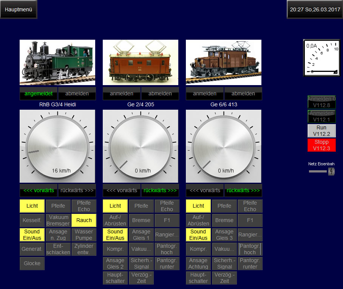Set Ge 2/4 205 direction to vorwärts
The width and height of the screenshot is (343, 289).
(x=122, y=190)
